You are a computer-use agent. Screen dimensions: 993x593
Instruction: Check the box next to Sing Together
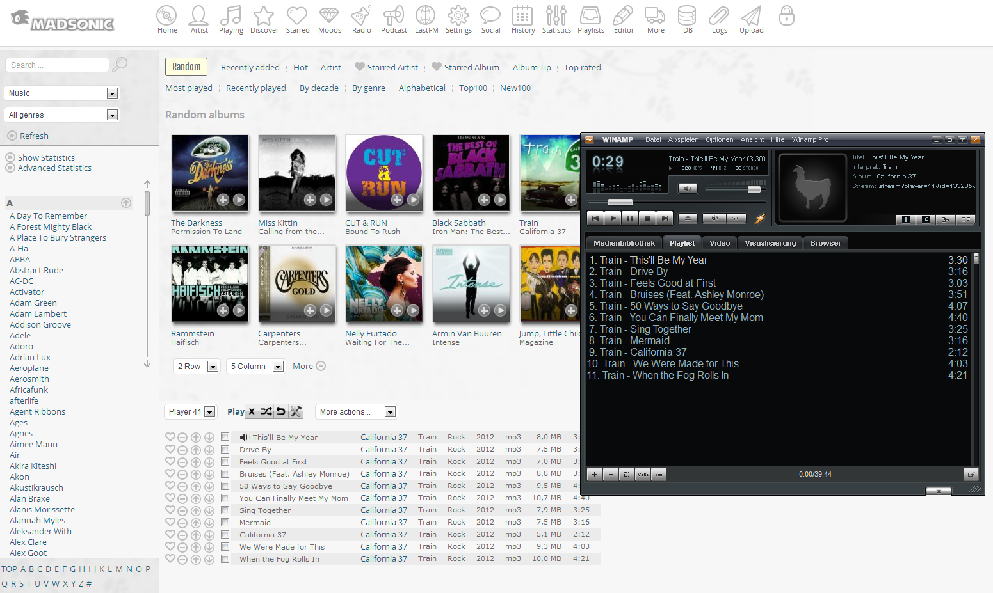click(225, 510)
